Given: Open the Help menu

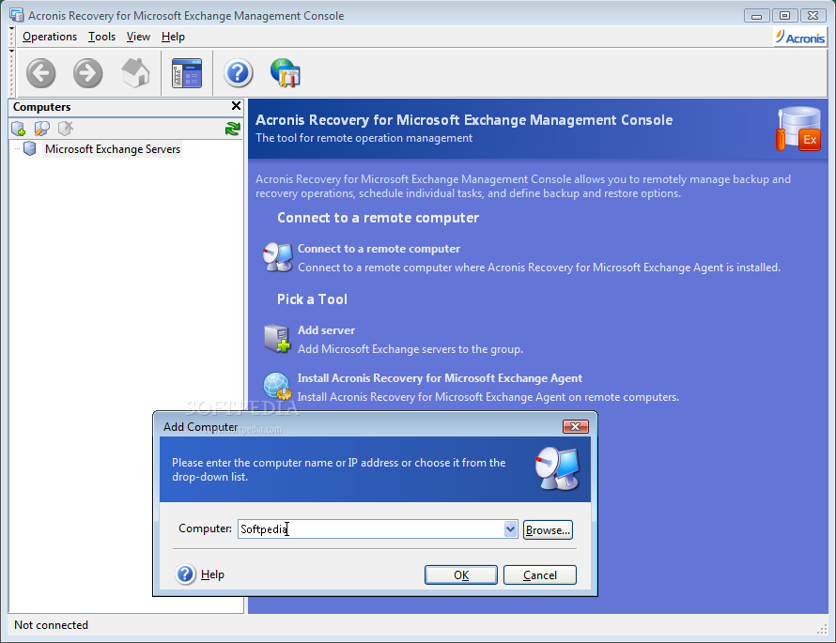Looking at the screenshot, I should pos(173,37).
